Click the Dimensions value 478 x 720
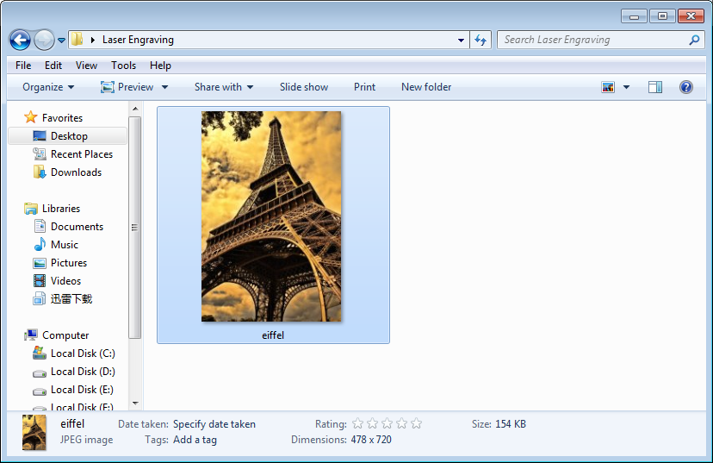This screenshot has height=463, width=713. click(x=371, y=440)
